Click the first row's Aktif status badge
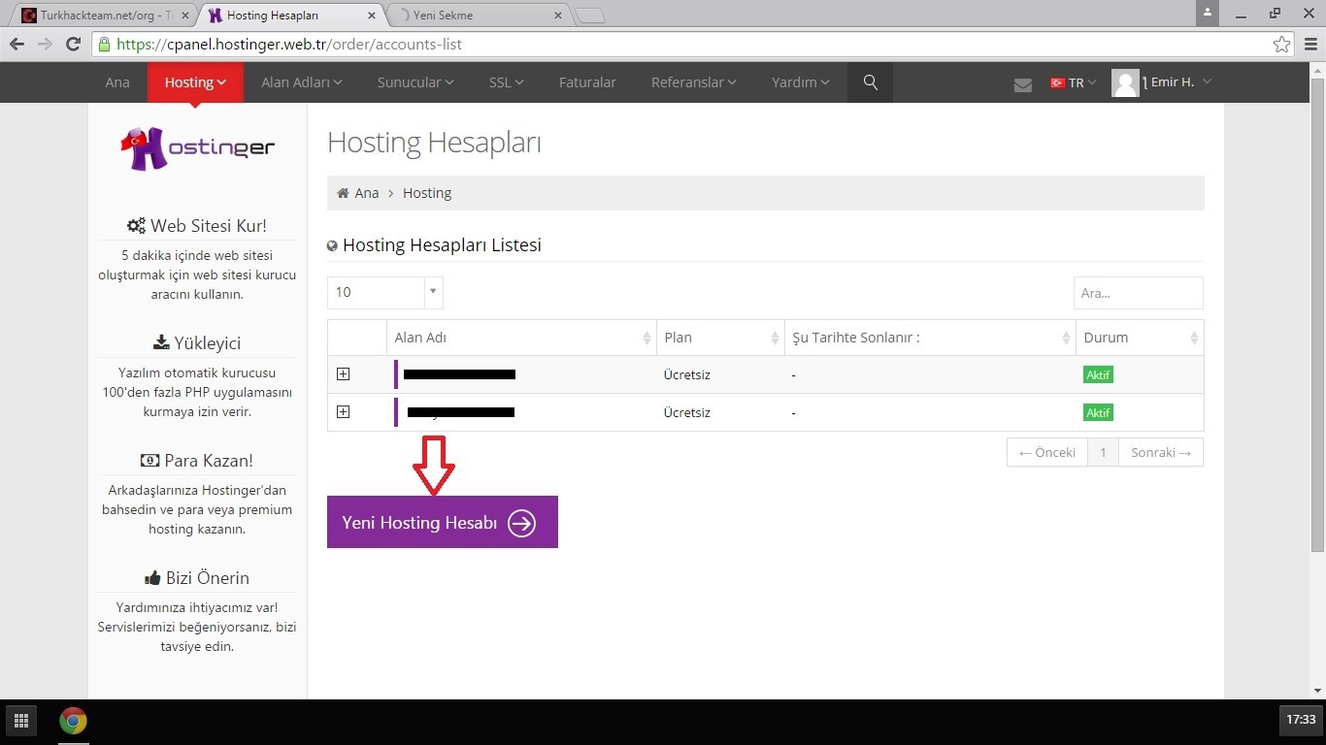The width and height of the screenshot is (1326, 745). click(1098, 374)
